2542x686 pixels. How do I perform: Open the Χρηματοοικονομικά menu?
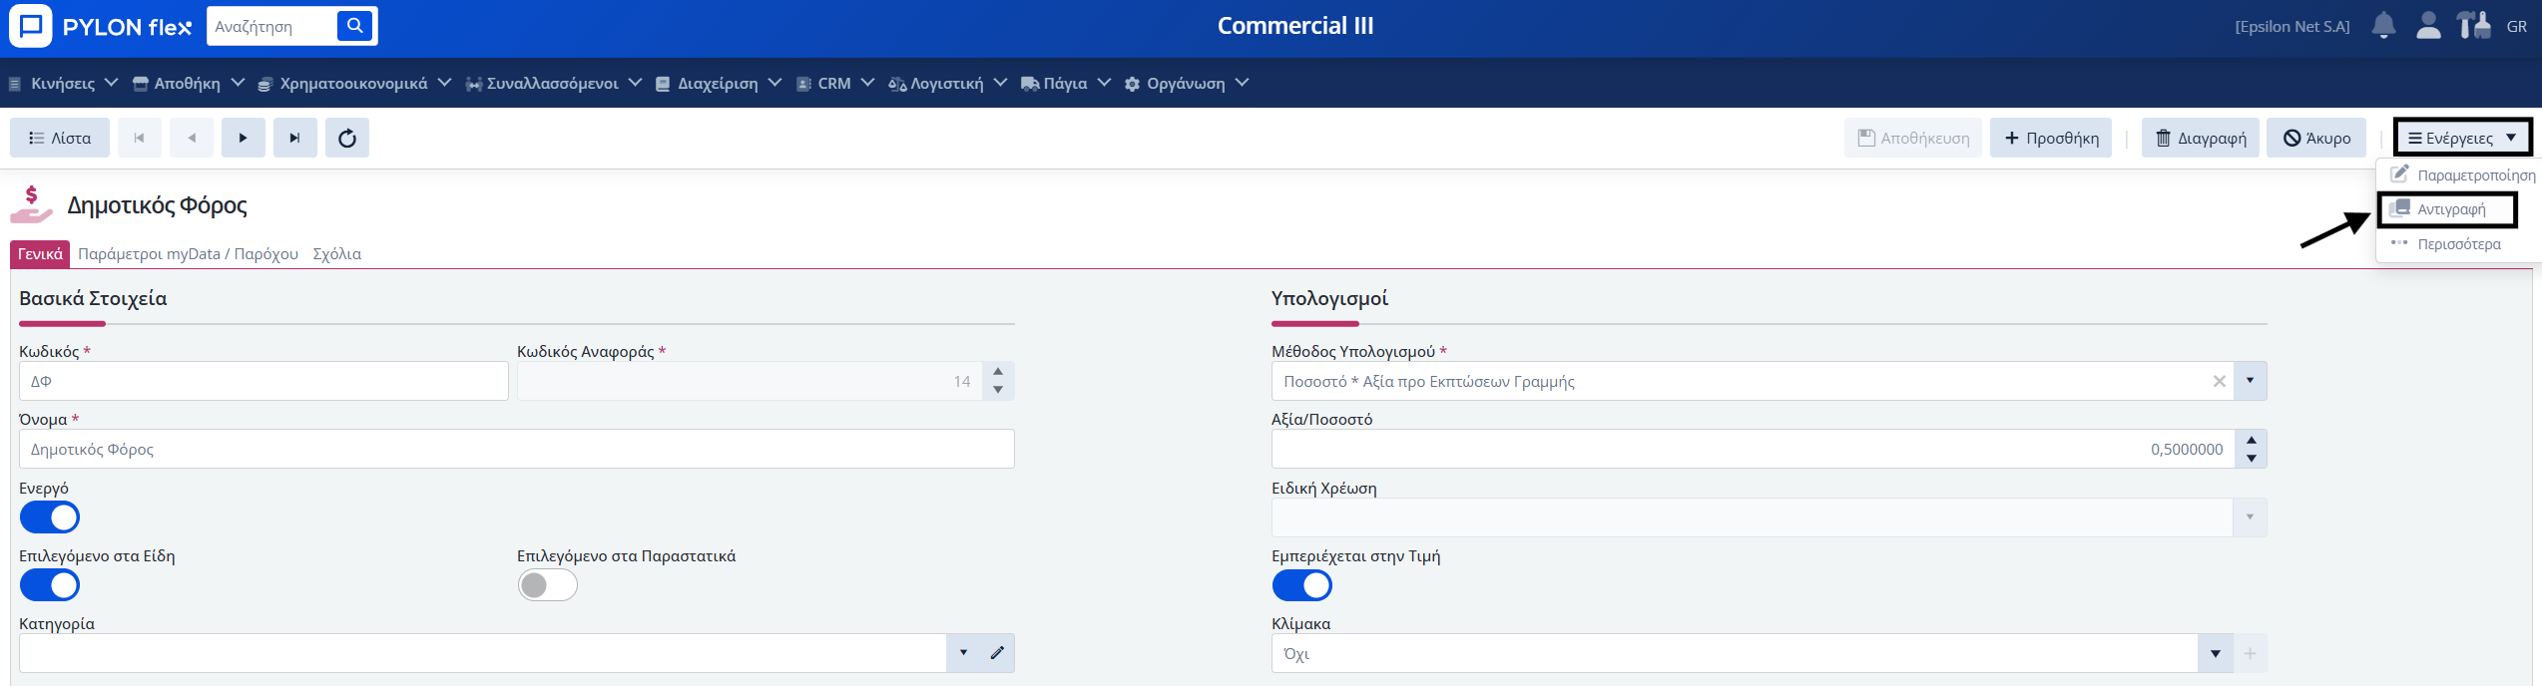click(354, 84)
